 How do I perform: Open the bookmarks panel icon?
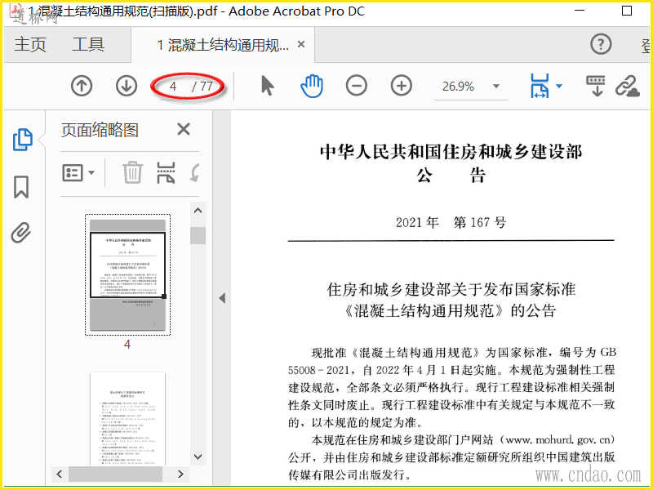point(22,187)
